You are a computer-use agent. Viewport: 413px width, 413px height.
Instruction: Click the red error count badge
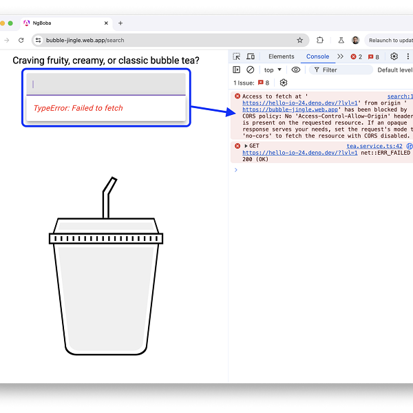[357, 56]
